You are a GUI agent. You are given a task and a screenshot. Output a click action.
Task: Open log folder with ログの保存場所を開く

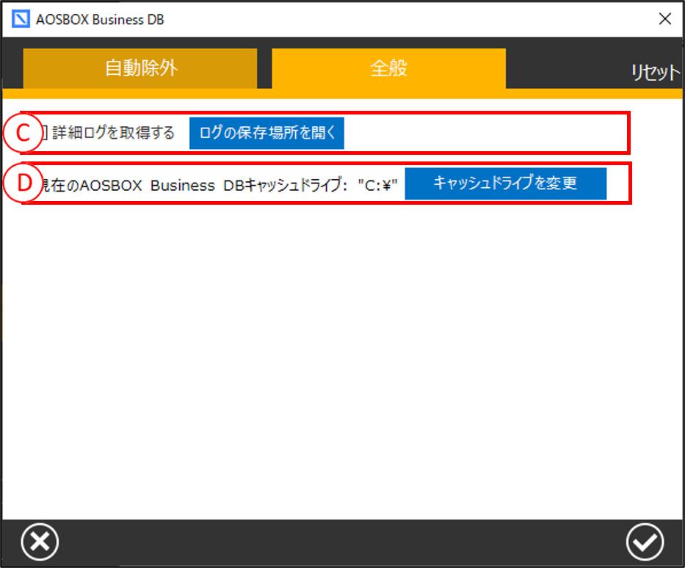point(267,133)
